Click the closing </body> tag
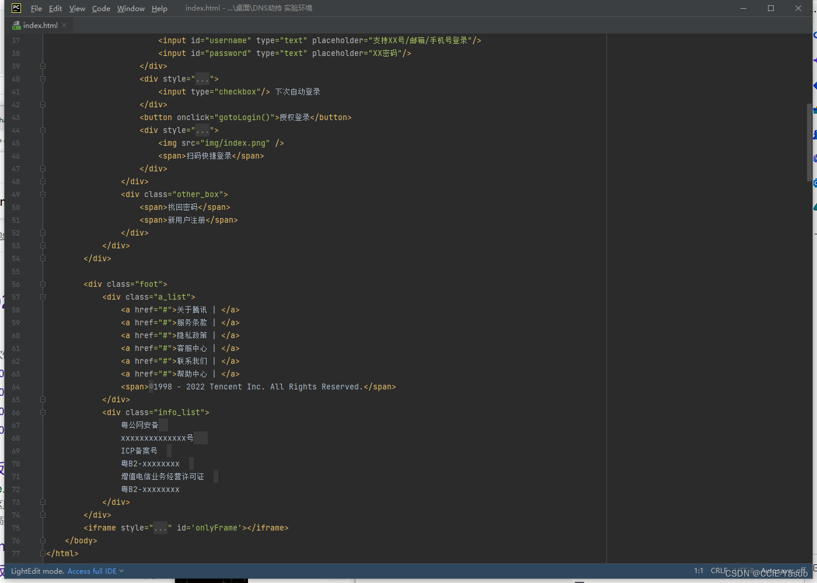 tap(81, 540)
